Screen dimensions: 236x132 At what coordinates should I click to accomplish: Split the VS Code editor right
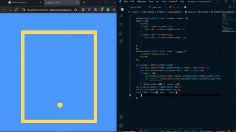229,7
